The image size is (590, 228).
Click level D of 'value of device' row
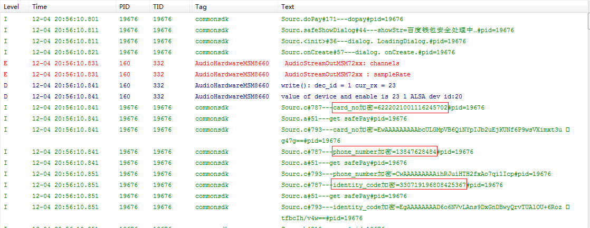pos(5,96)
